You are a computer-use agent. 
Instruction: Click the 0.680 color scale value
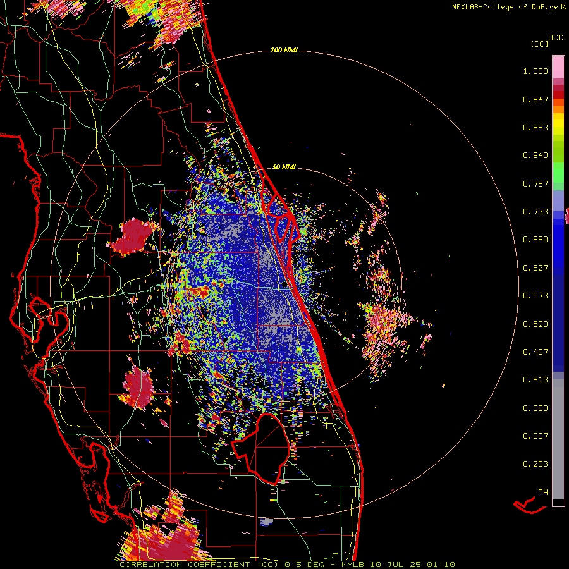tap(535, 240)
